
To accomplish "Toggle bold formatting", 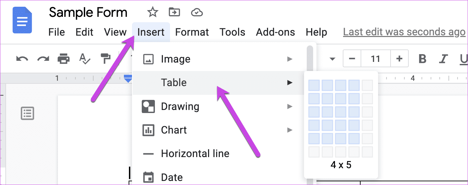I will pyautogui.click(x=423, y=59).
